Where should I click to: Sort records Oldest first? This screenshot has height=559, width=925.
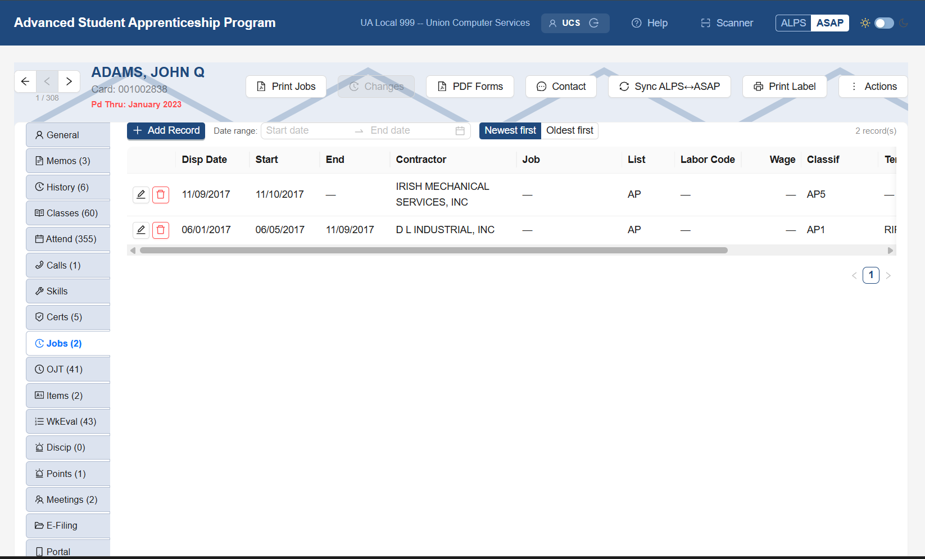(570, 130)
